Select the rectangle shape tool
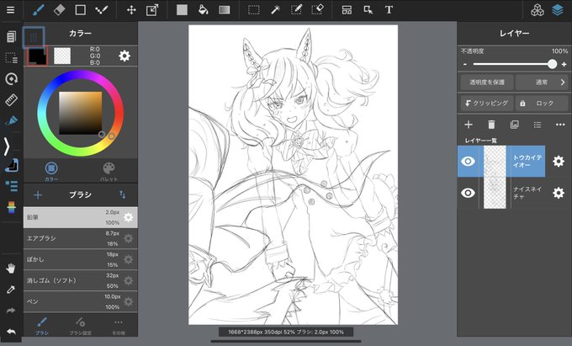Viewport: 572px width, 346px height. [x=80, y=10]
